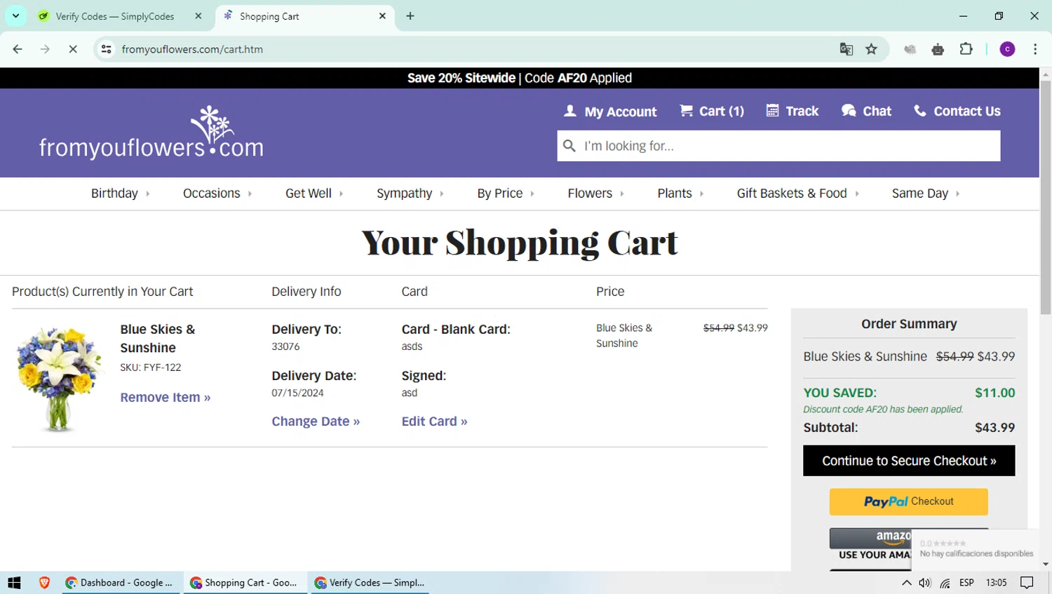The width and height of the screenshot is (1052, 594).
Task: Close the Shopping Cart tab
Action: click(x=382, y=15)
